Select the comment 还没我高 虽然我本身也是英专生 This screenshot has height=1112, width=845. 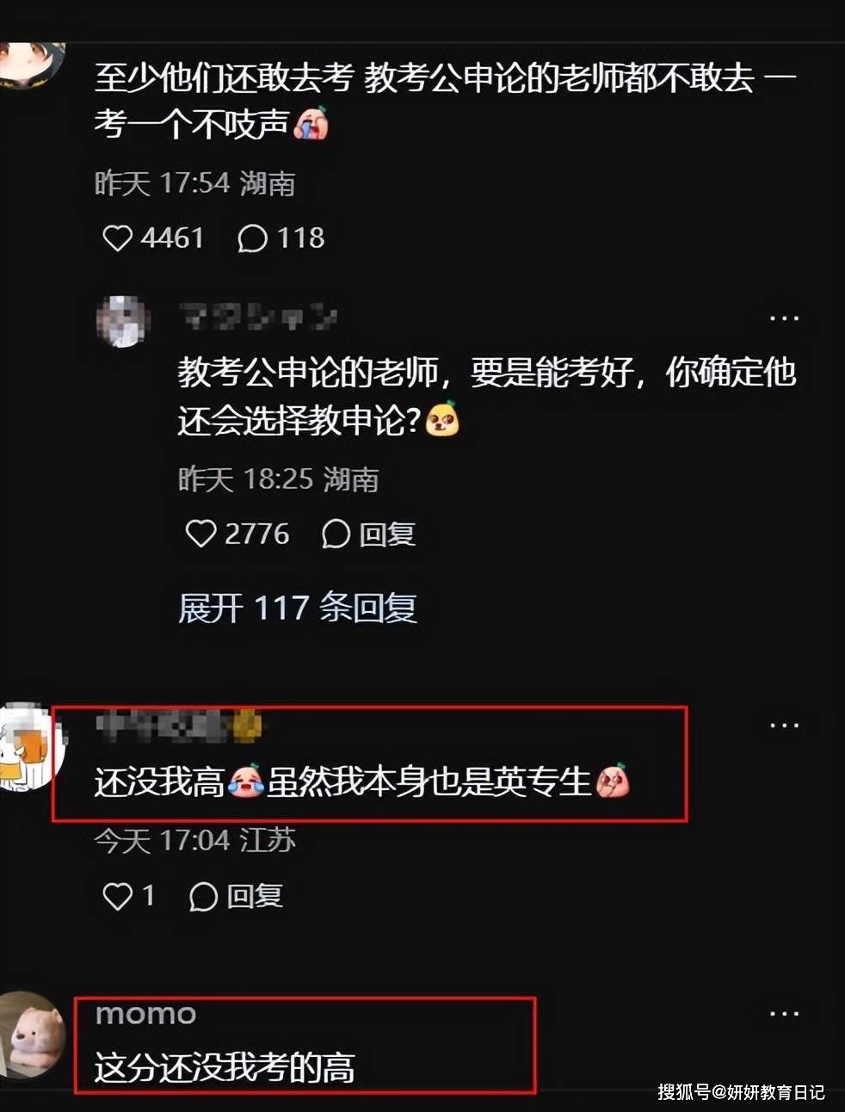(x=362, y=781)
